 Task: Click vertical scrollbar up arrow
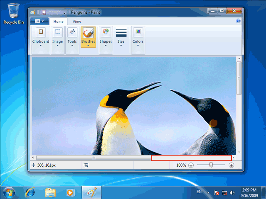tap(239, 59)
